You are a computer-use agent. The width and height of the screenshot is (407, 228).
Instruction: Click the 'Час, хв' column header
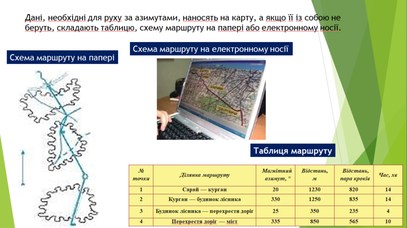coord(388,175)
